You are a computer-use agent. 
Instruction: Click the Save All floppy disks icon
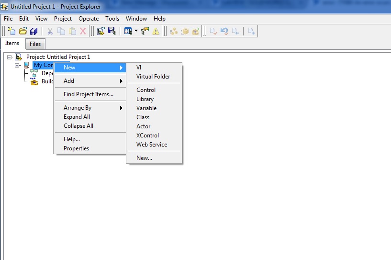(34, 31)
